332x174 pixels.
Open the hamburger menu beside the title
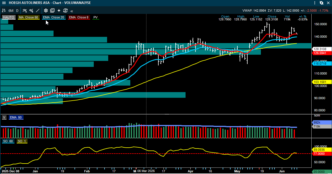(4, 3)
